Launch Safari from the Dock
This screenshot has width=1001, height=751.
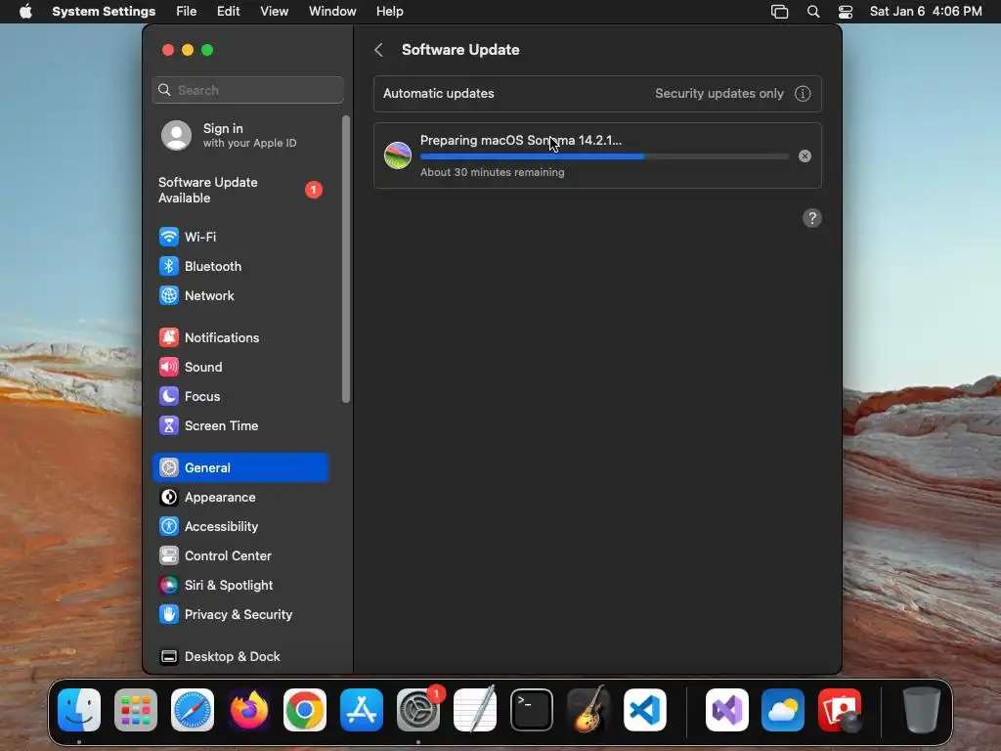click(193, 710)
